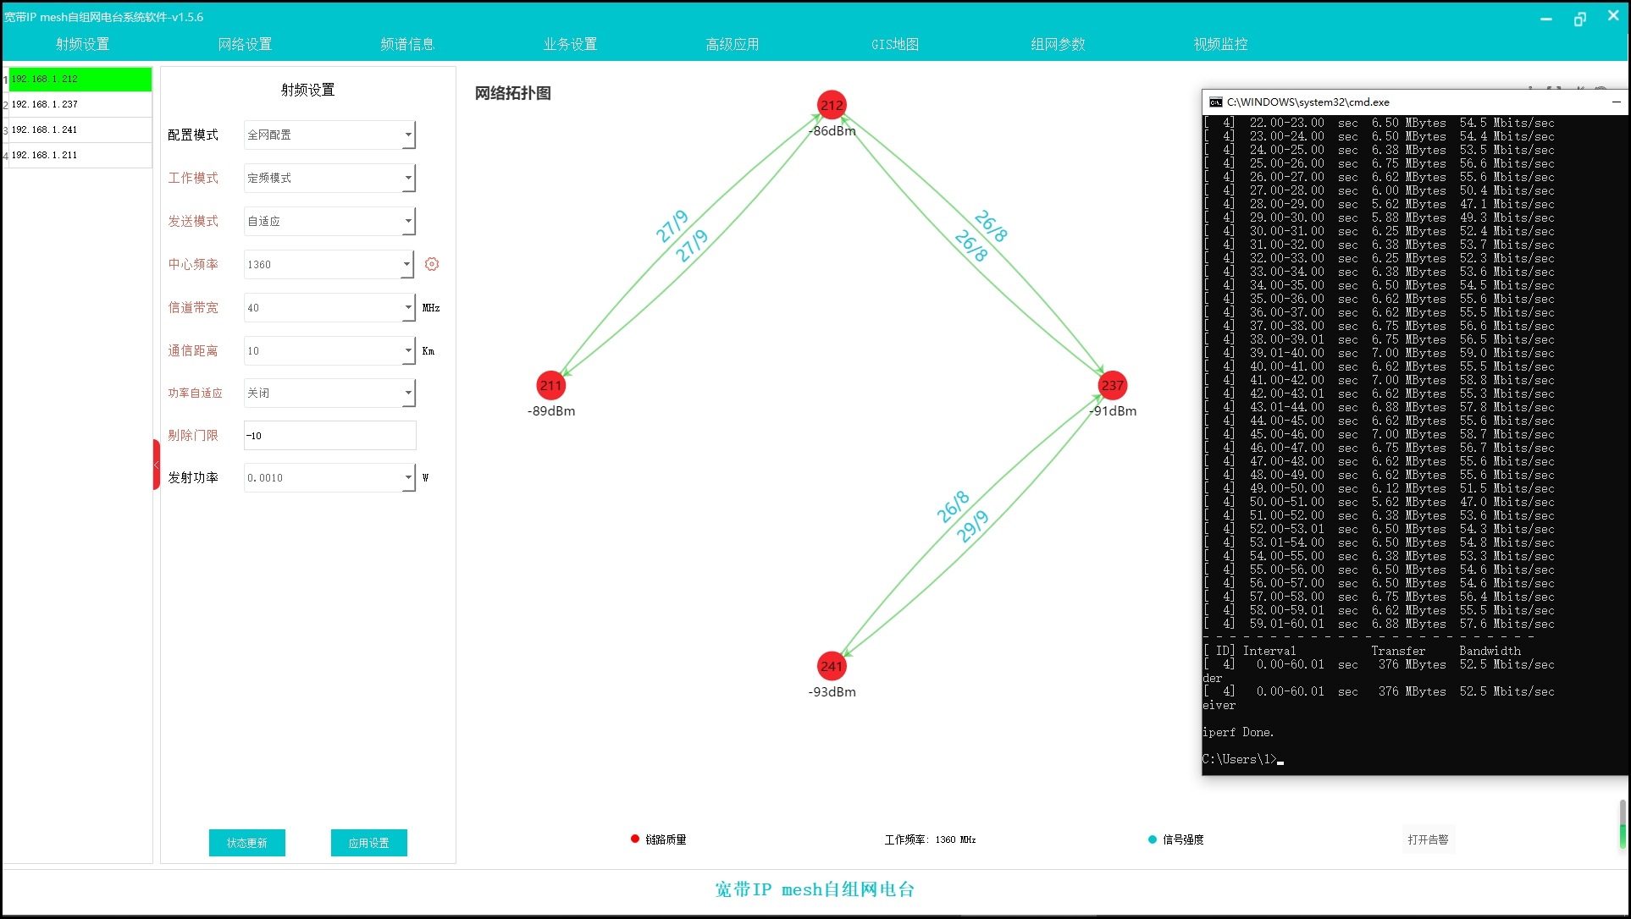Open 高级应用 tab
The height and width of the screenshot is (919, 1631).
tap(733, 44)
